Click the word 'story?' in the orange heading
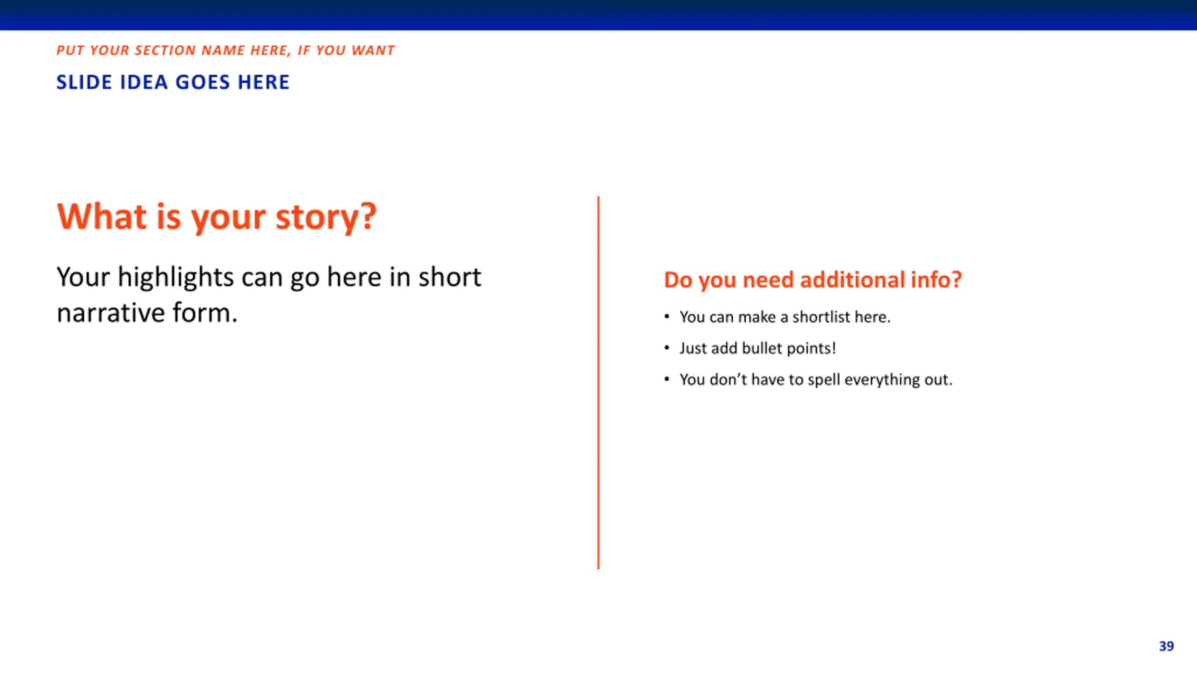The width and height of the screenshot is (1197, 673). pos(326,218)
